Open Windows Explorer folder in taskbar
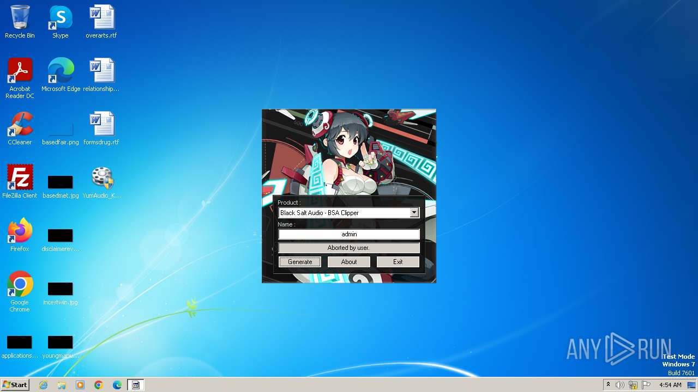The width and height of the screenshot is (698, 392). pos(62,385)
